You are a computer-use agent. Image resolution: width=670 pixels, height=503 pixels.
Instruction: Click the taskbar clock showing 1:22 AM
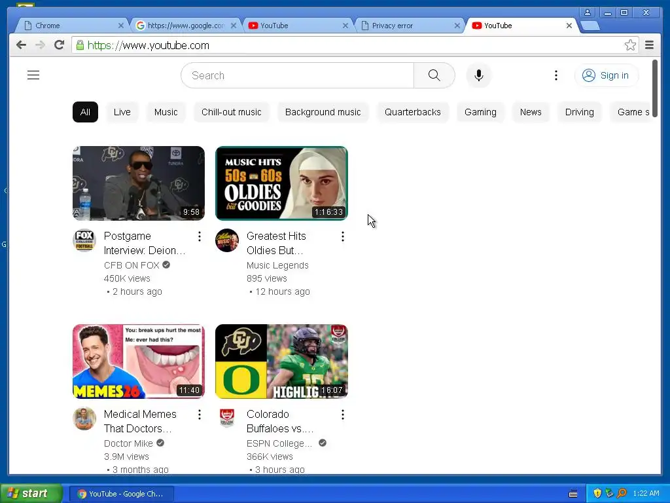pyautogui.click(x=646, y=494)
